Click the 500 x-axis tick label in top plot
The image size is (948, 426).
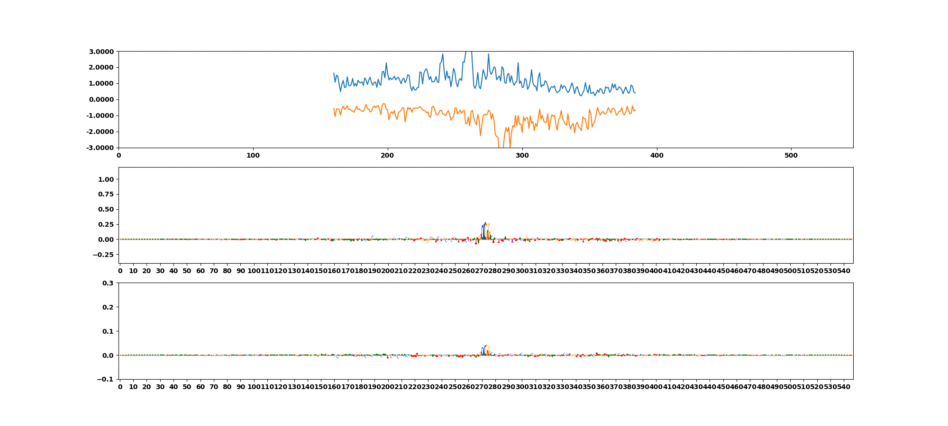(x=791, y=155)
